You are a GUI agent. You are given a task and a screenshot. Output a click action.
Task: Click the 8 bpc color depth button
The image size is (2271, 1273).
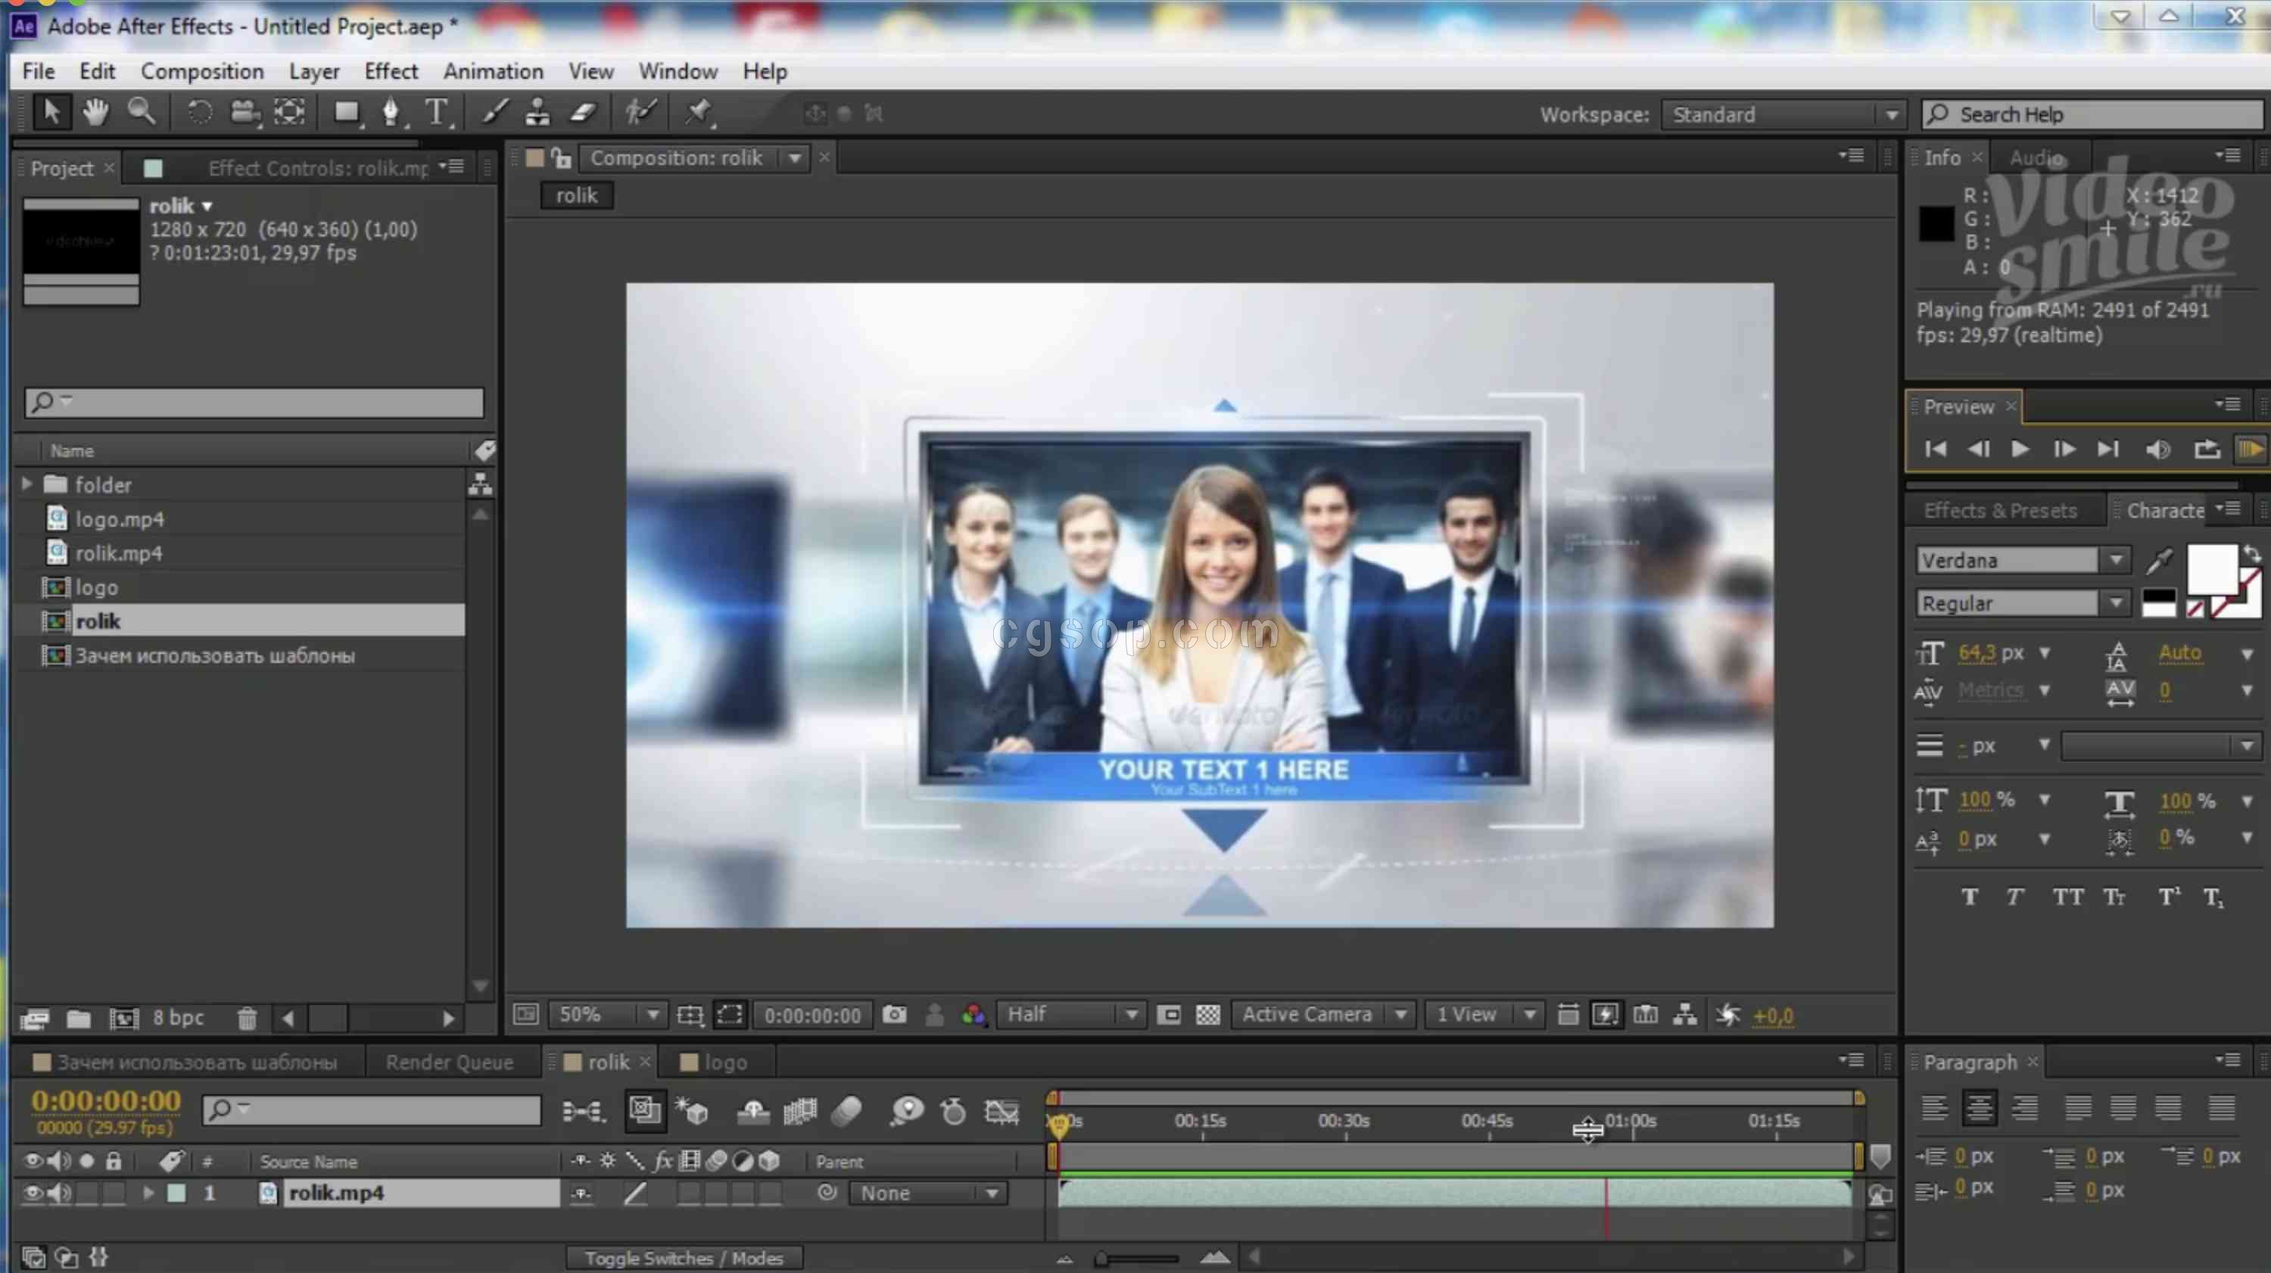tap(178, 1018)
